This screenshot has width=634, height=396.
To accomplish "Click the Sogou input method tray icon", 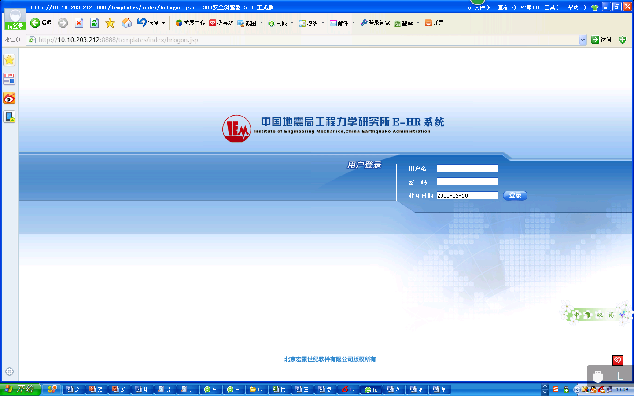I will click(556, 389).
